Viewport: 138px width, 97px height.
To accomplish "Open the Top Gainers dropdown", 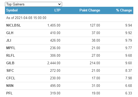I will click(x=33, y=4).
